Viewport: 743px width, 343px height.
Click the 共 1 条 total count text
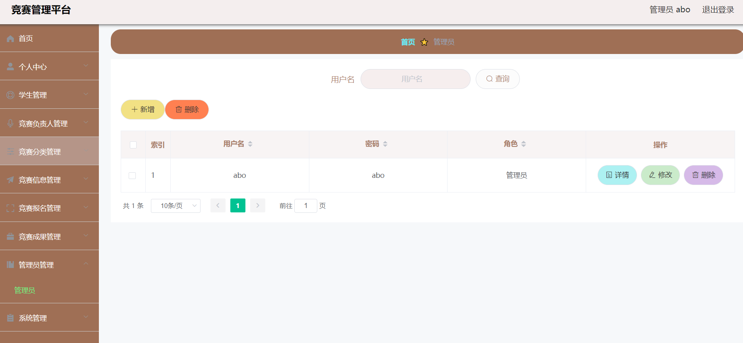click(133, 206)
